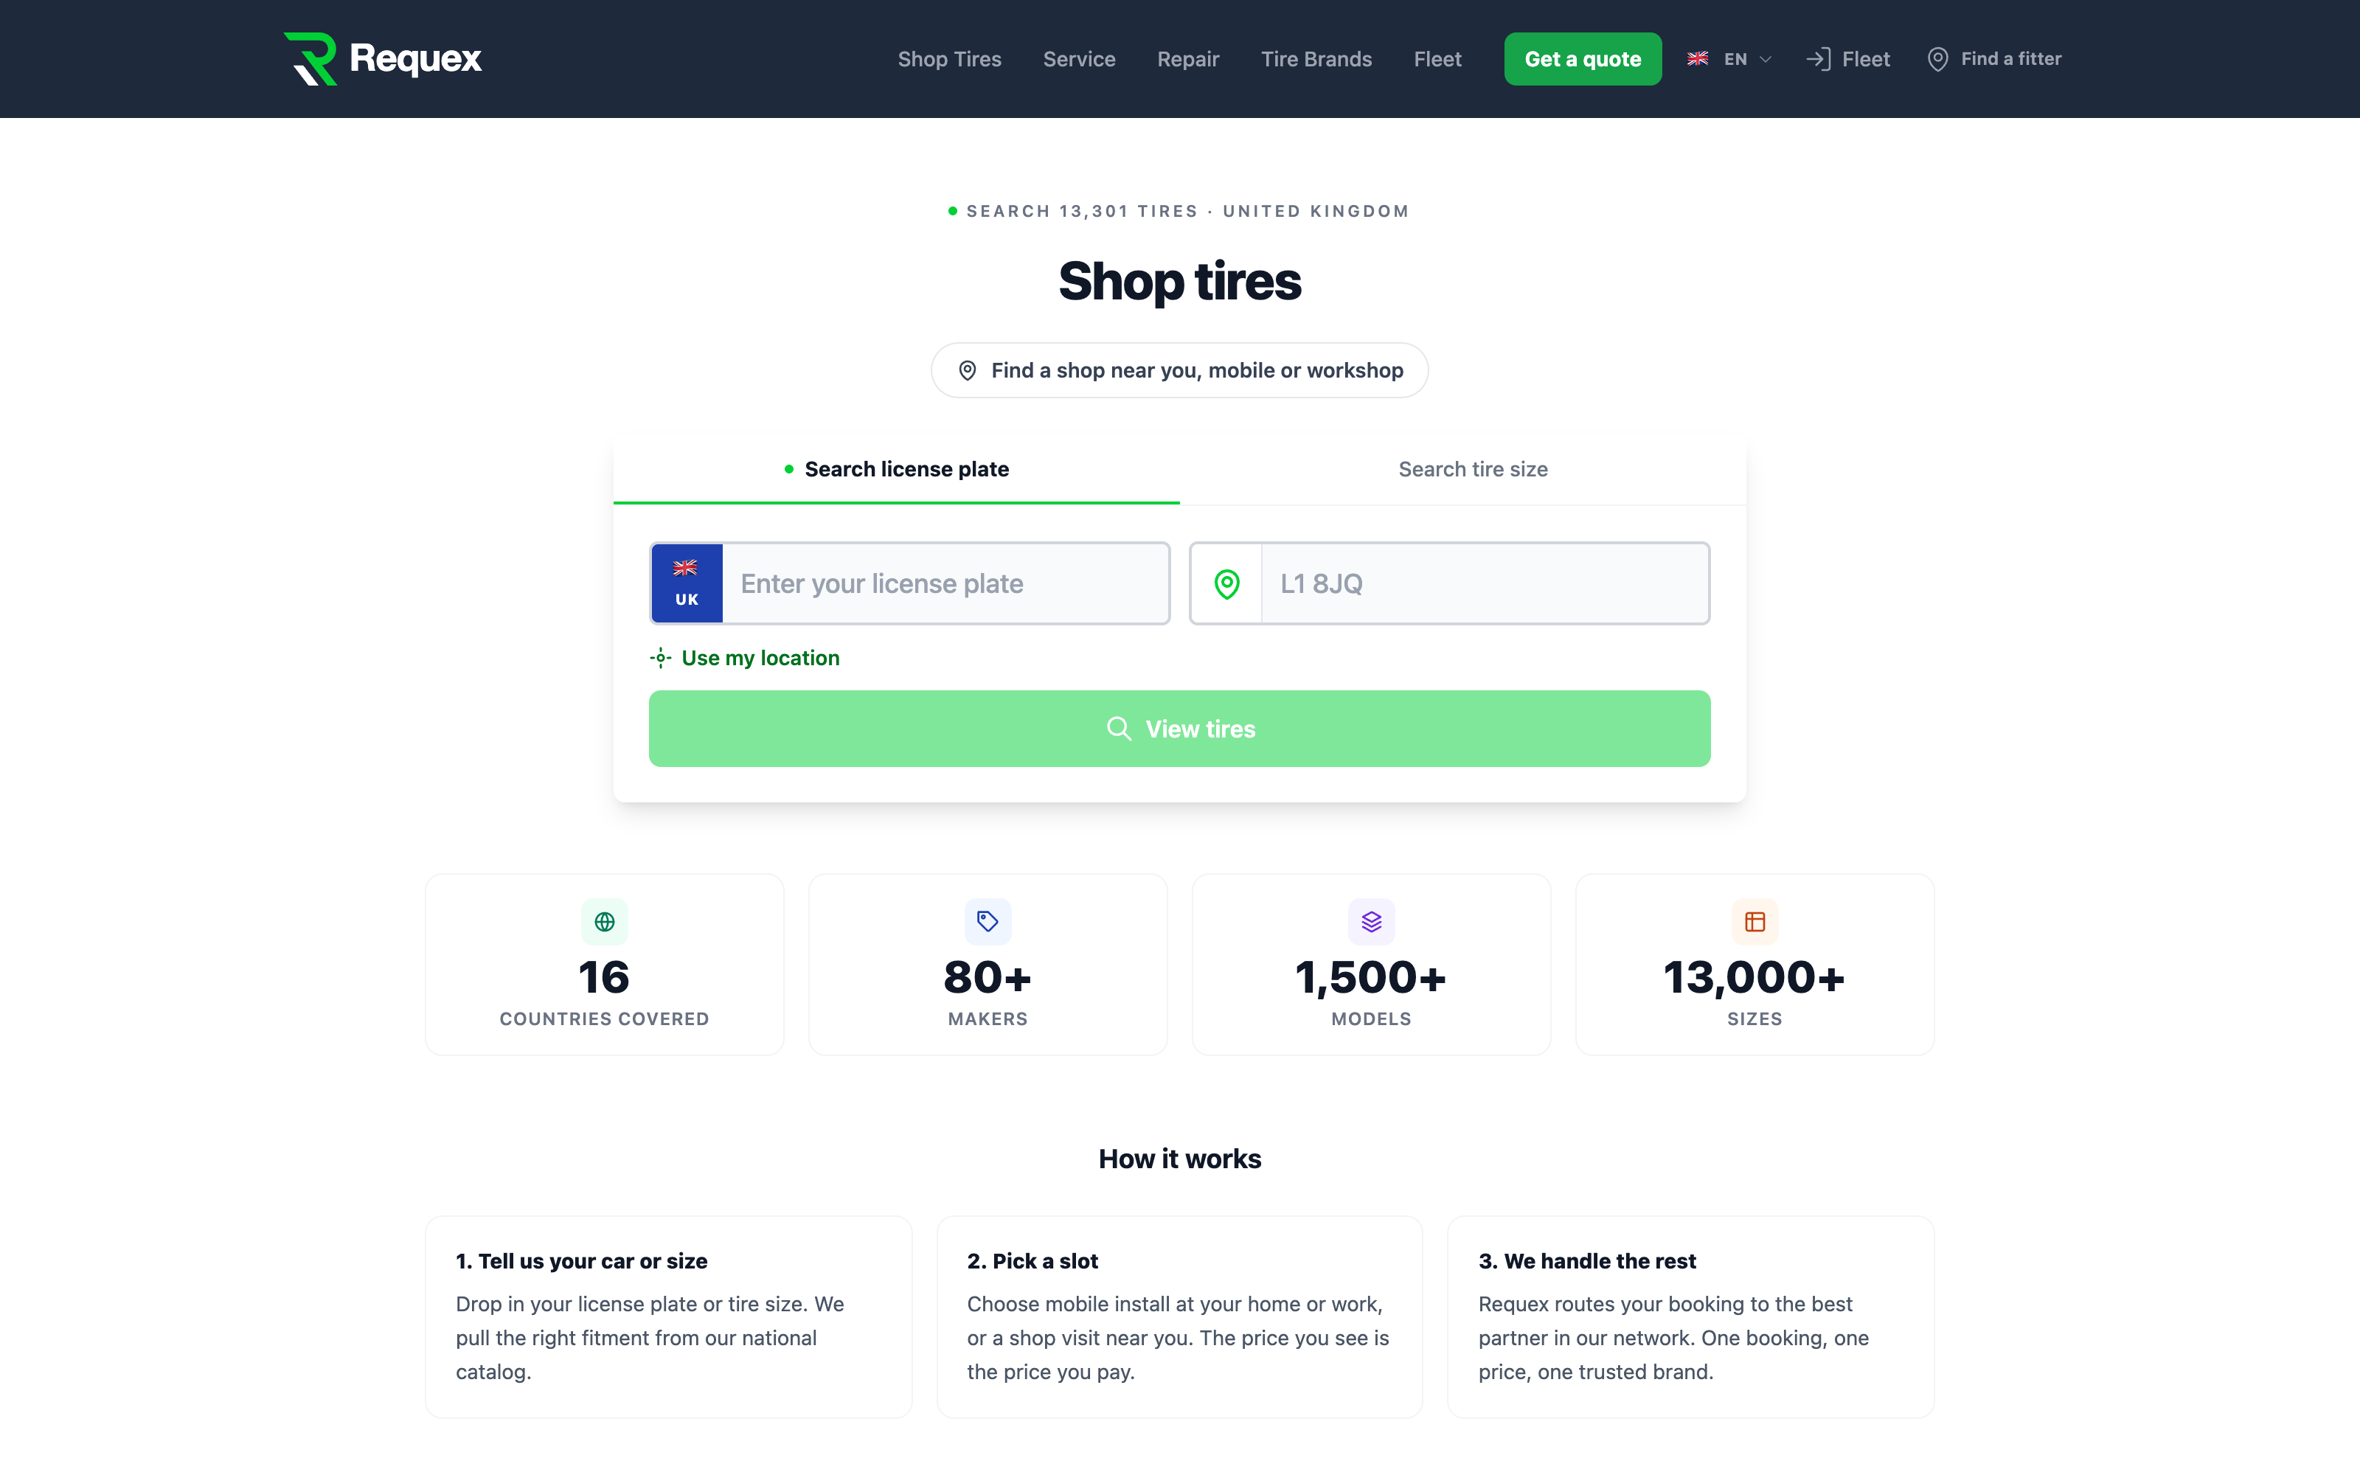Click the 13,000+ Sizes stat card
2360x1475 pixels.
[1755, 965]
